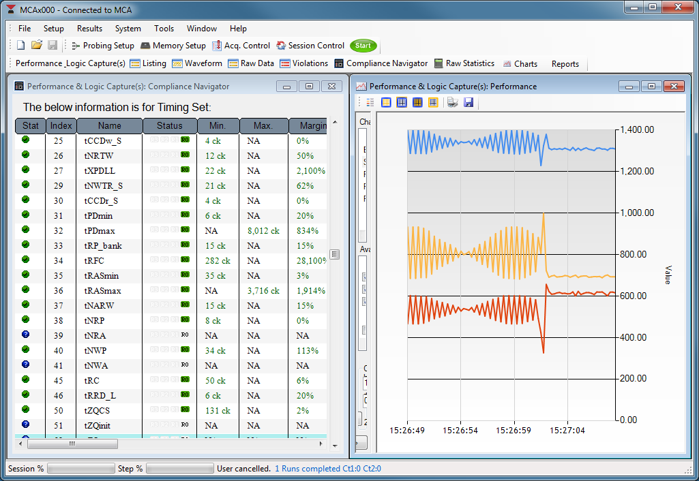Sort by the Margin column header
The height and width of the screenshot is (481, 699).
tap(308, 126)
